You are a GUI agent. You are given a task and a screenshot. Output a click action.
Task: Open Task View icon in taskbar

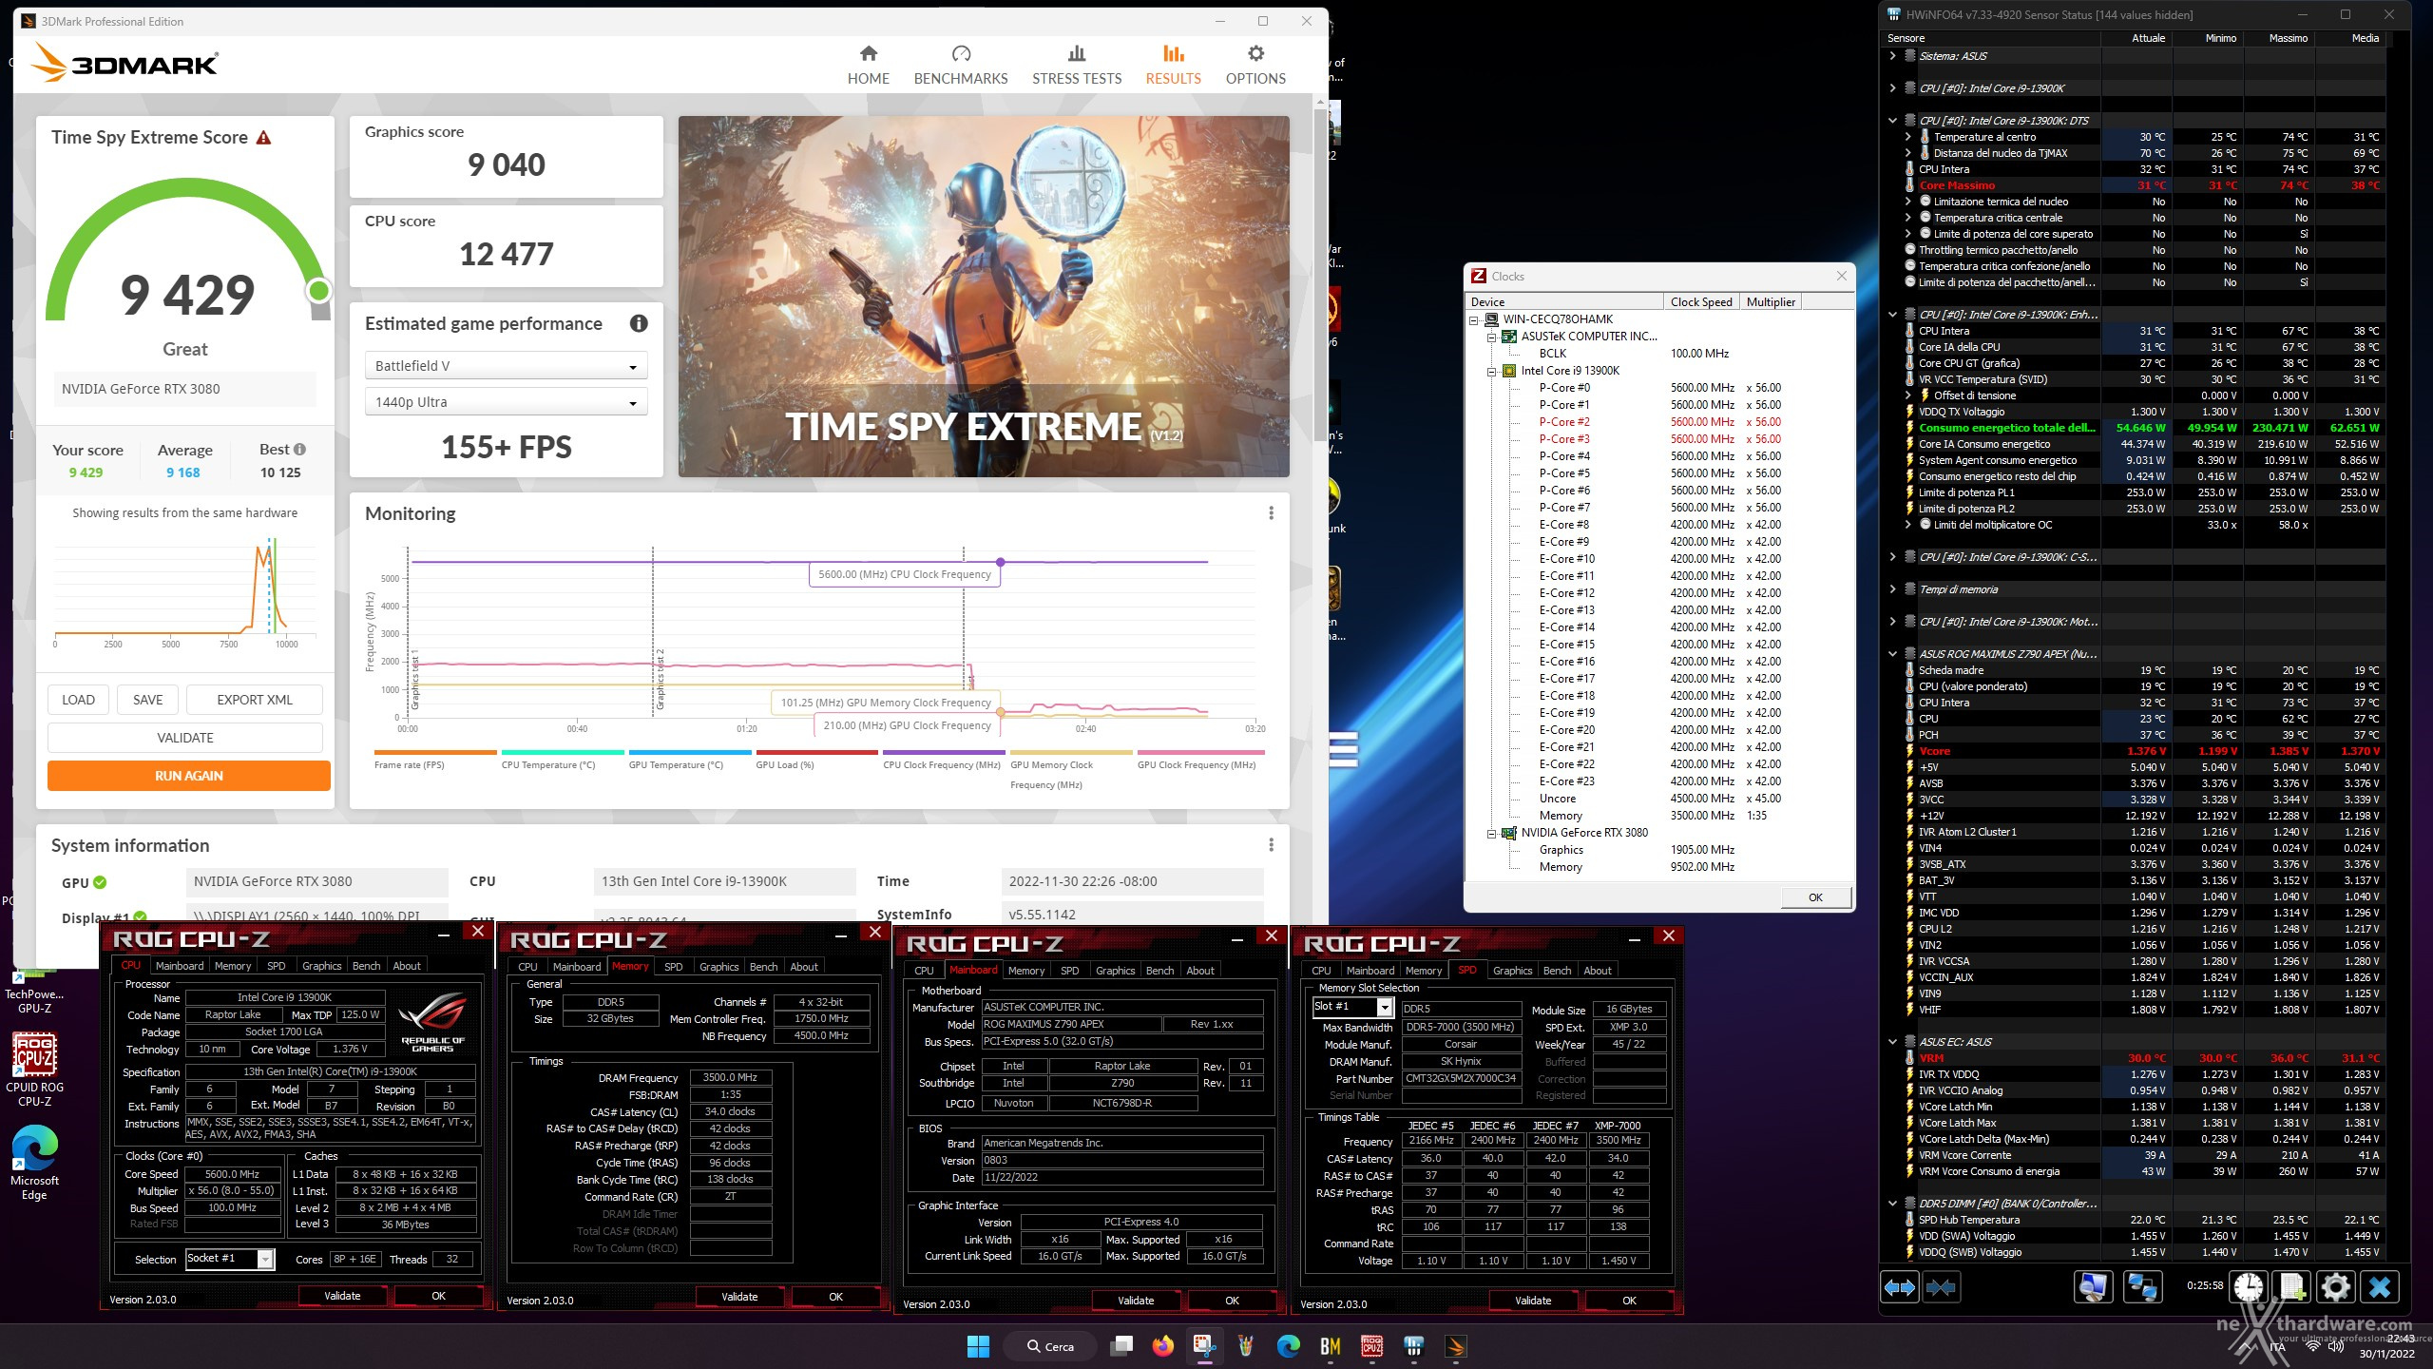tap(1122, 1346)
